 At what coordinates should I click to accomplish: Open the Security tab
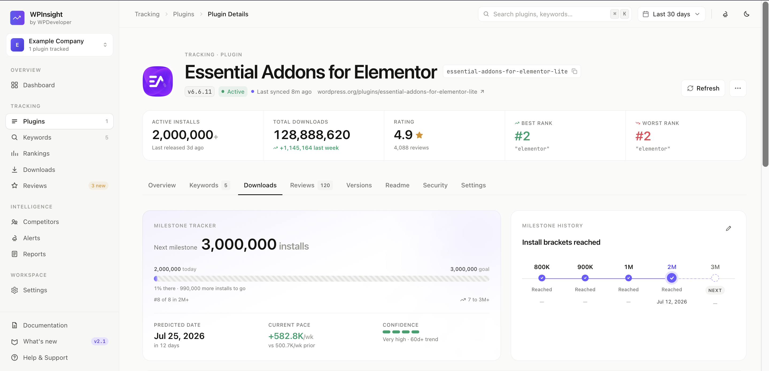pyautogui.click(x=435, y=185)
